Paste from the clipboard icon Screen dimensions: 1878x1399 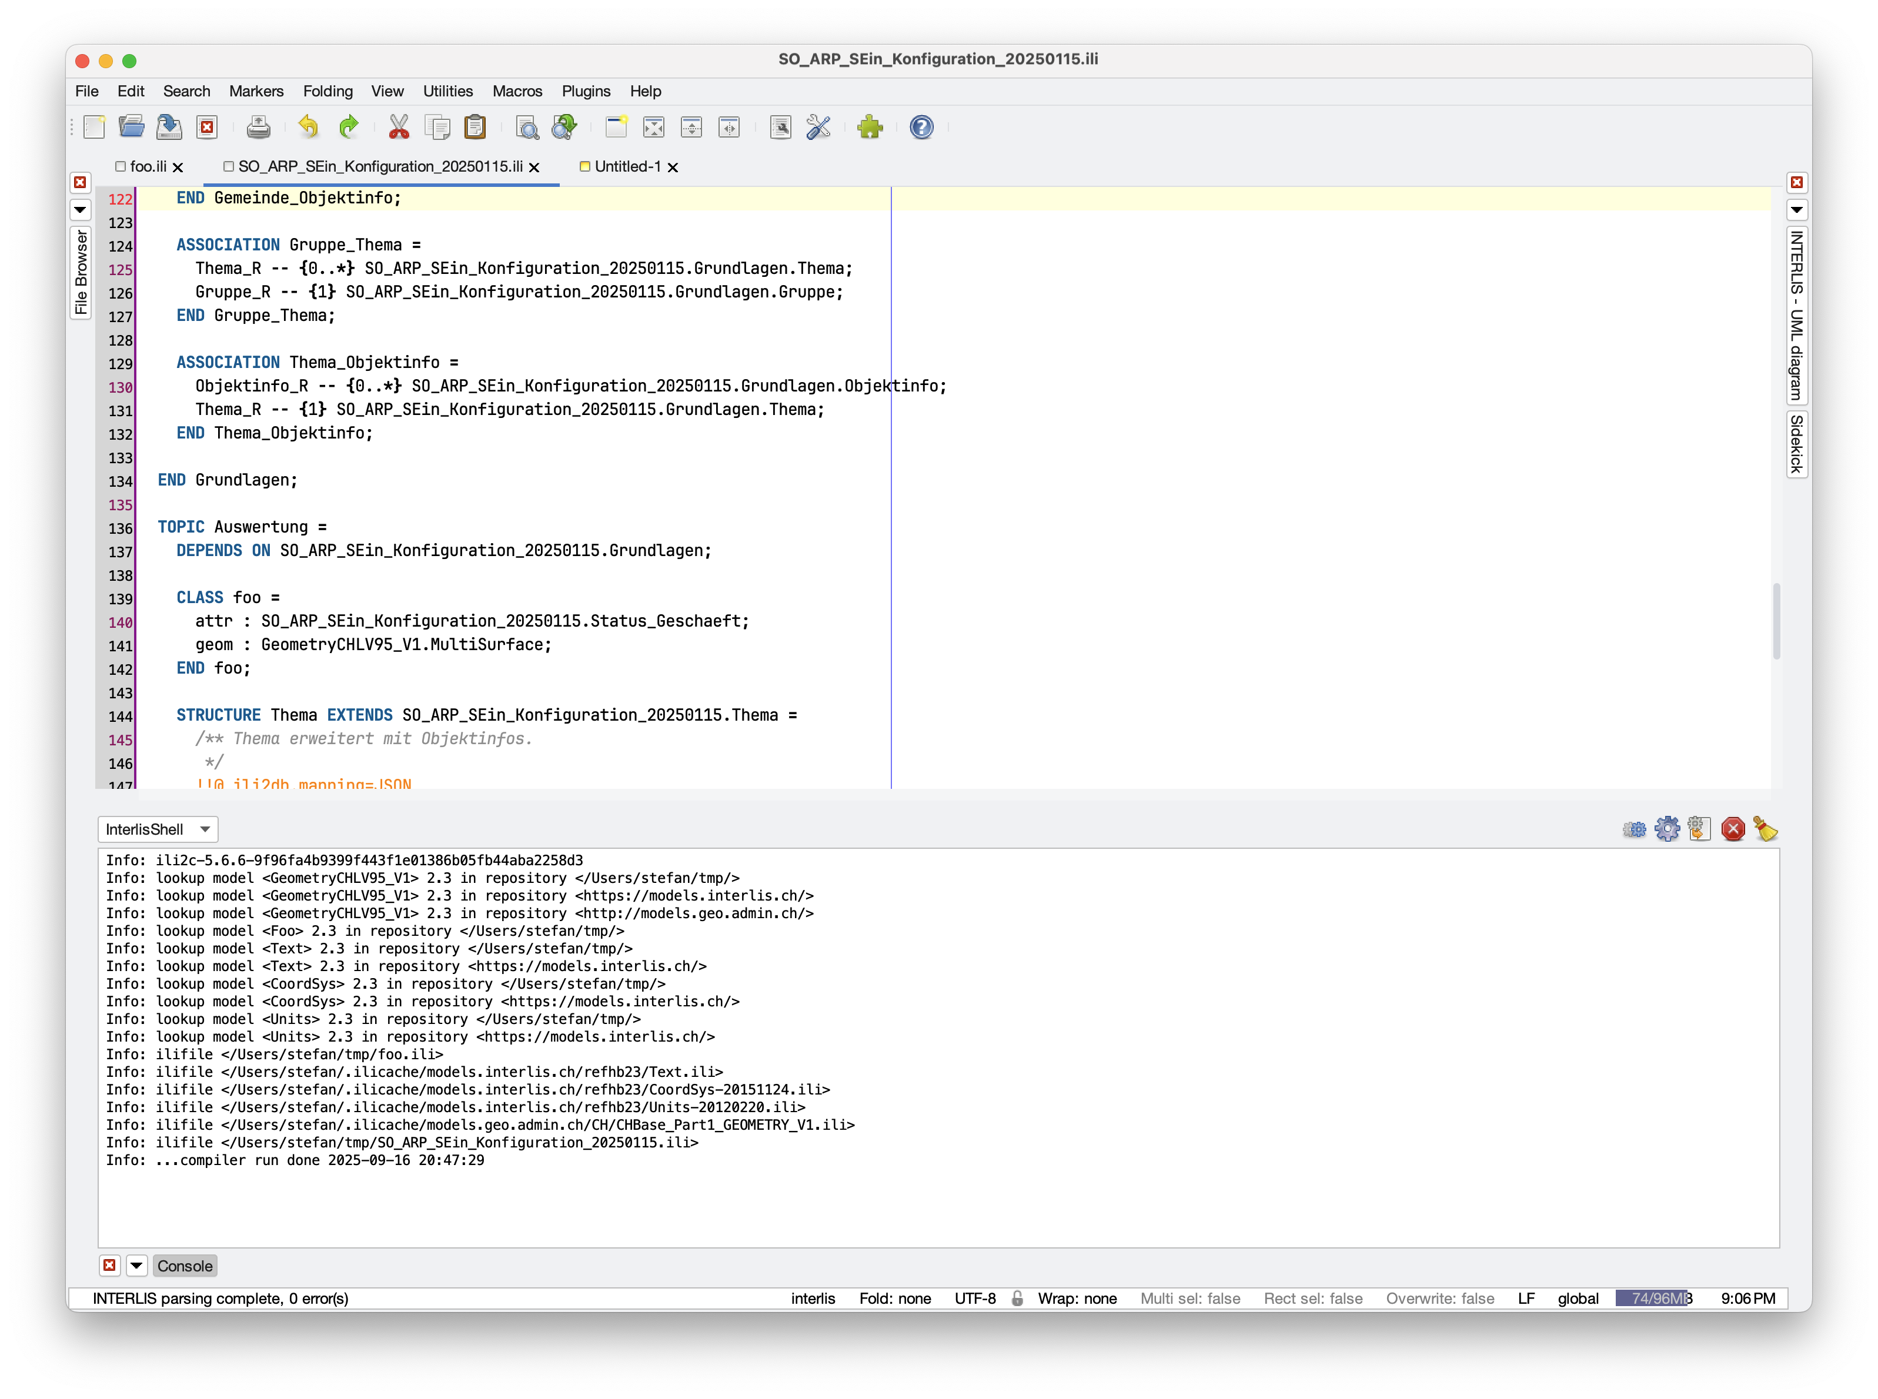point(475,127)
